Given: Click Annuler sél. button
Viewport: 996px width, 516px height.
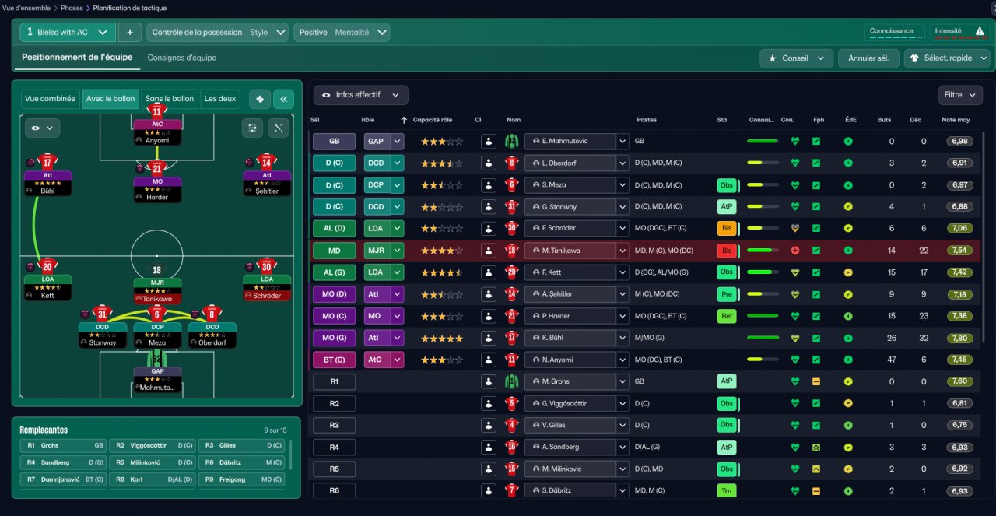Looking at the screenshot, I should (x=868, y=58).
